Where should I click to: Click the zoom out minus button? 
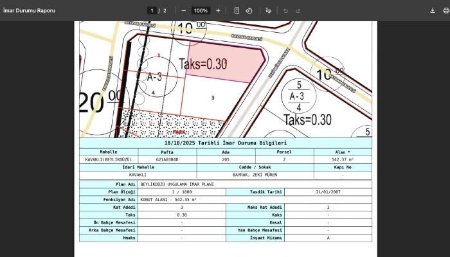[184, 11]
